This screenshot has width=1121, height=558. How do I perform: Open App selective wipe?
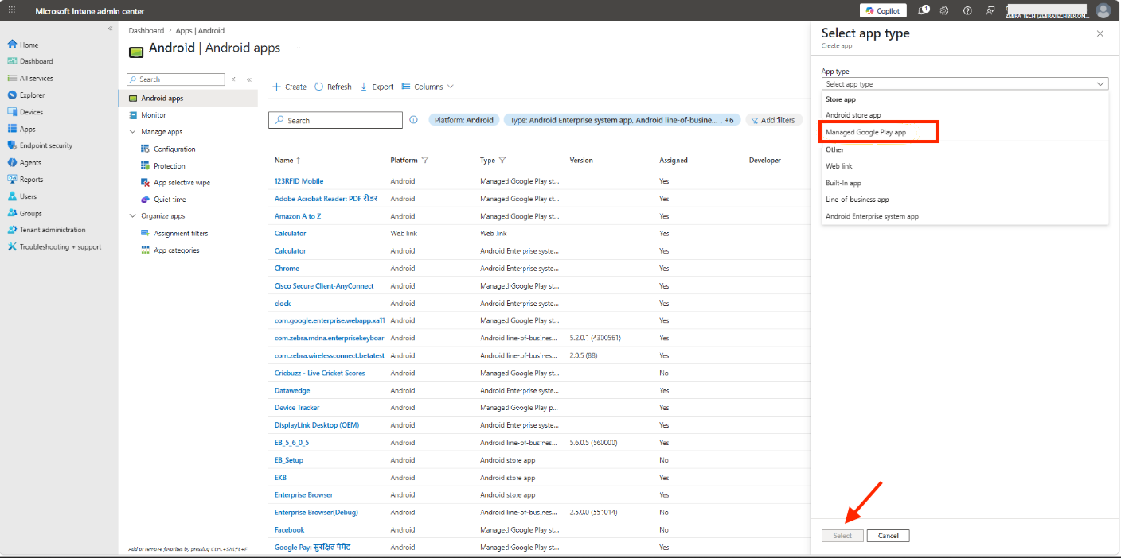click(x=182, y=183)
